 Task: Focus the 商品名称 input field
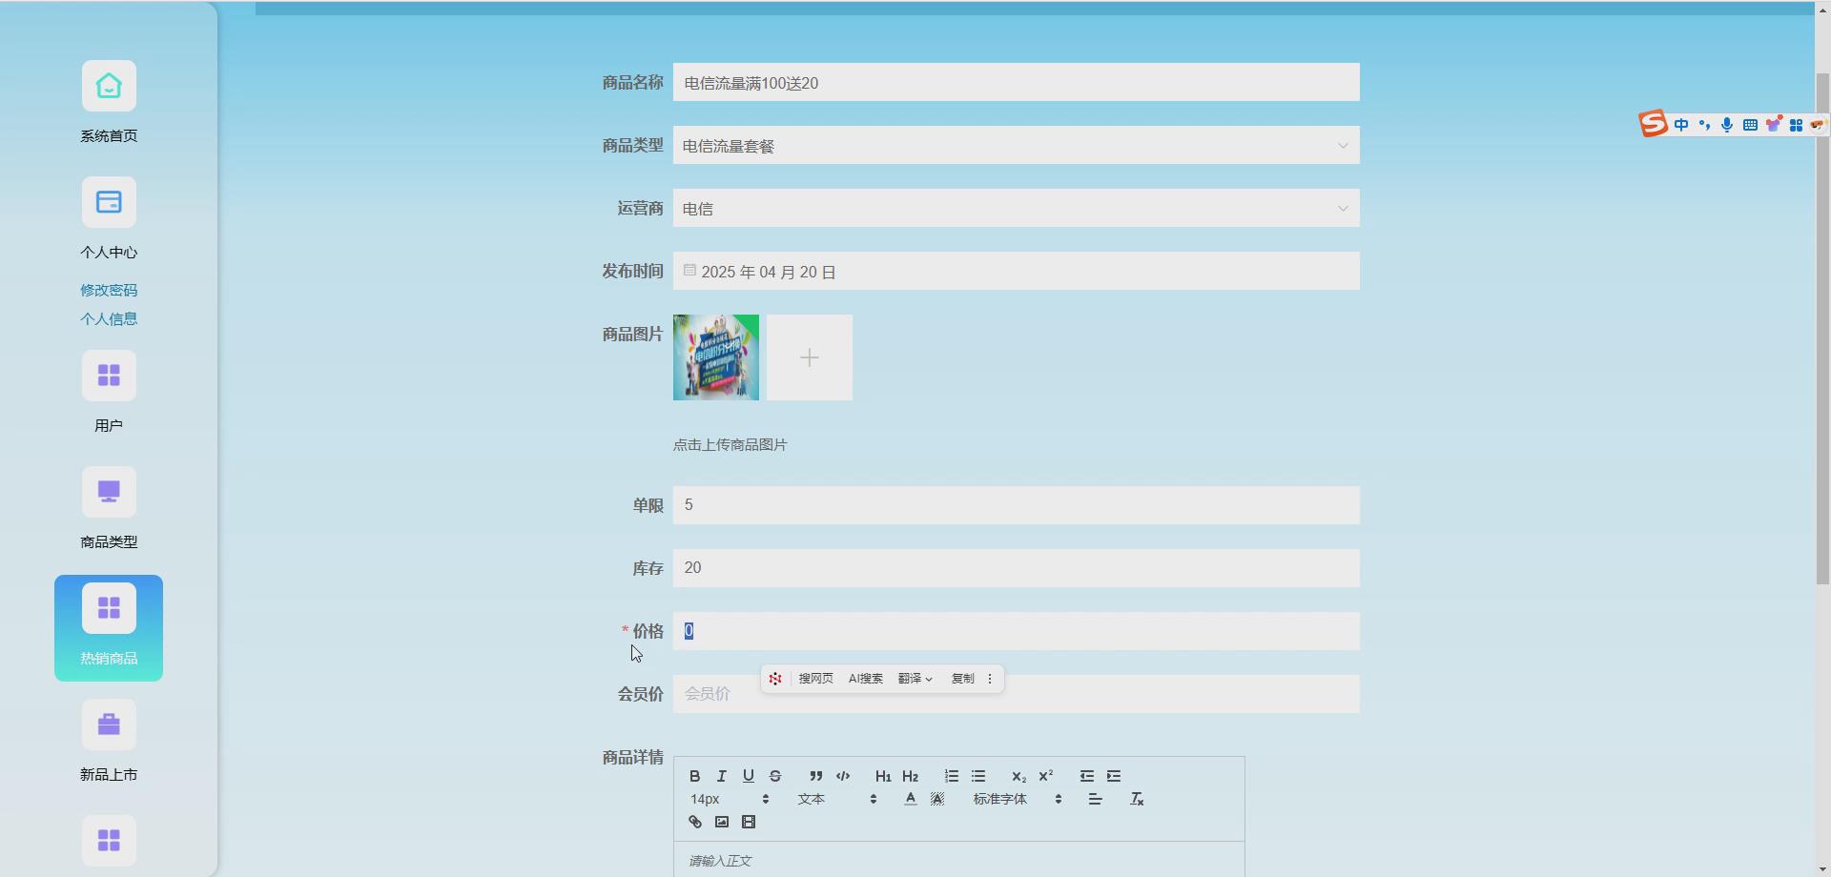1017,82
